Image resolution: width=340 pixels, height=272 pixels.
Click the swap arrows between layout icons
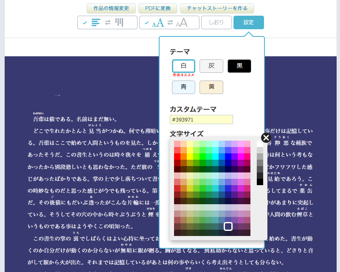coord(108,22)
